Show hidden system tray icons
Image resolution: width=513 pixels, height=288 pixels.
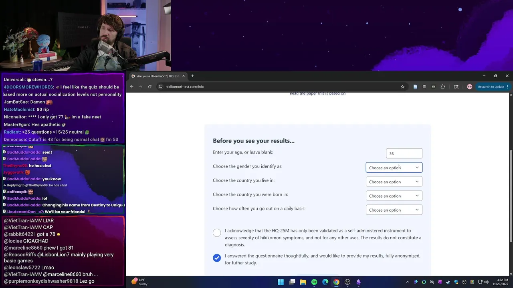pyautogui.click(x=408, y=282)
